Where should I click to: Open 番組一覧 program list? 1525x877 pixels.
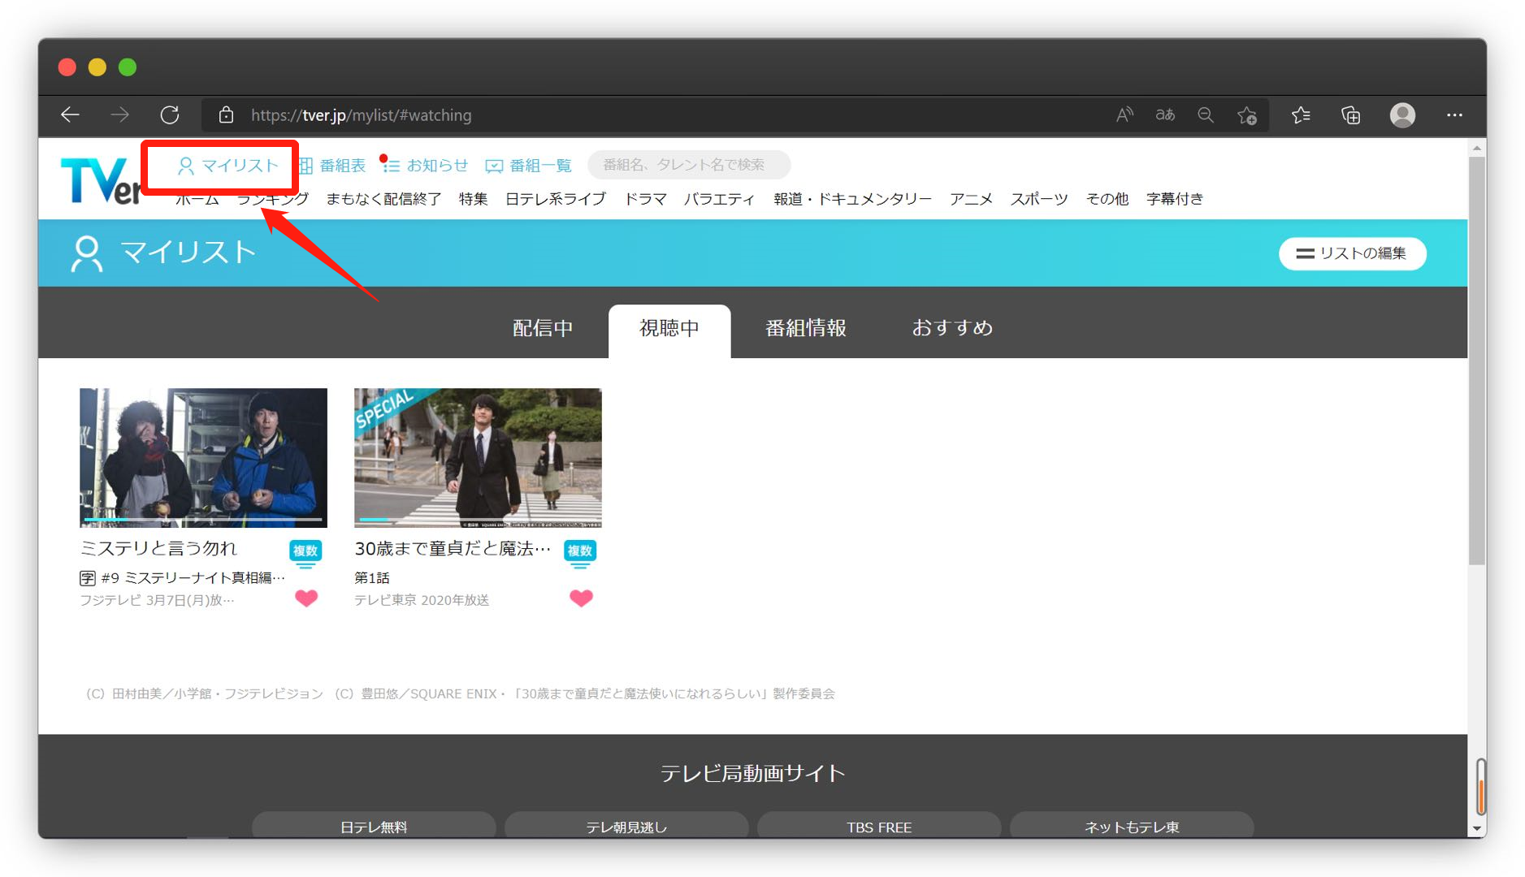(x=528, y=166)
